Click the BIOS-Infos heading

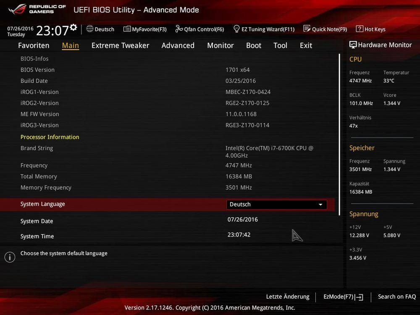click(x=34, y=59)
